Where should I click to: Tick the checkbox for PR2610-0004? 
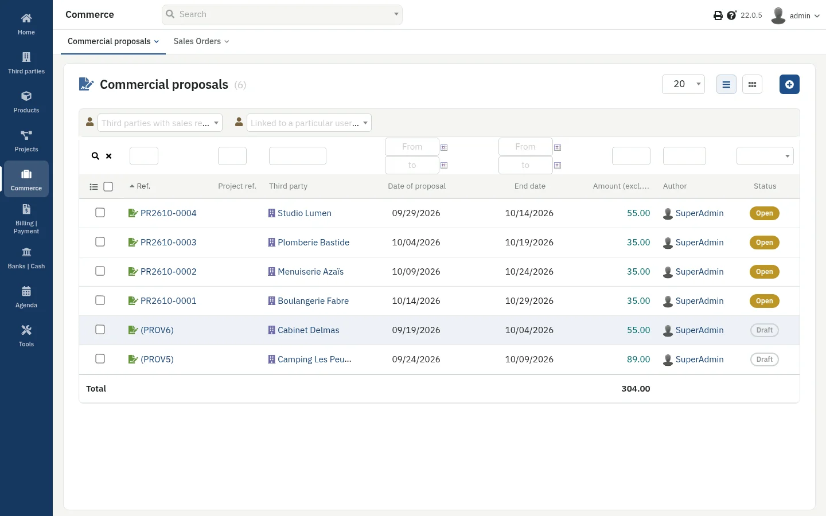tap(100, 213)
